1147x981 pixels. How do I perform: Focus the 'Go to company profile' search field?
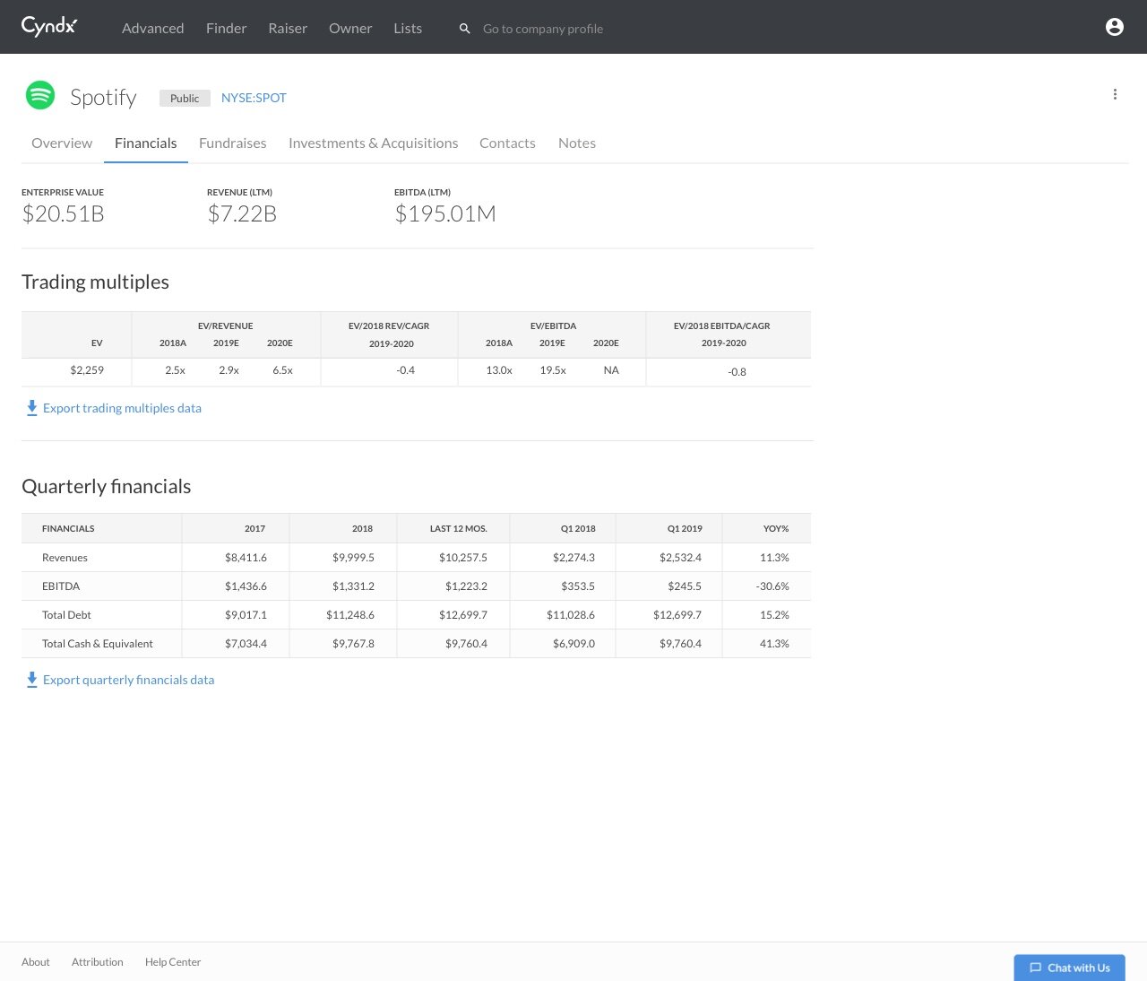tap(543, 29)
